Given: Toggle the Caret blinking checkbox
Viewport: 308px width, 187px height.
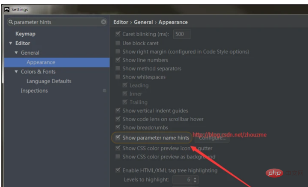Looking at the screenshot, I should [x=118, y=34].
